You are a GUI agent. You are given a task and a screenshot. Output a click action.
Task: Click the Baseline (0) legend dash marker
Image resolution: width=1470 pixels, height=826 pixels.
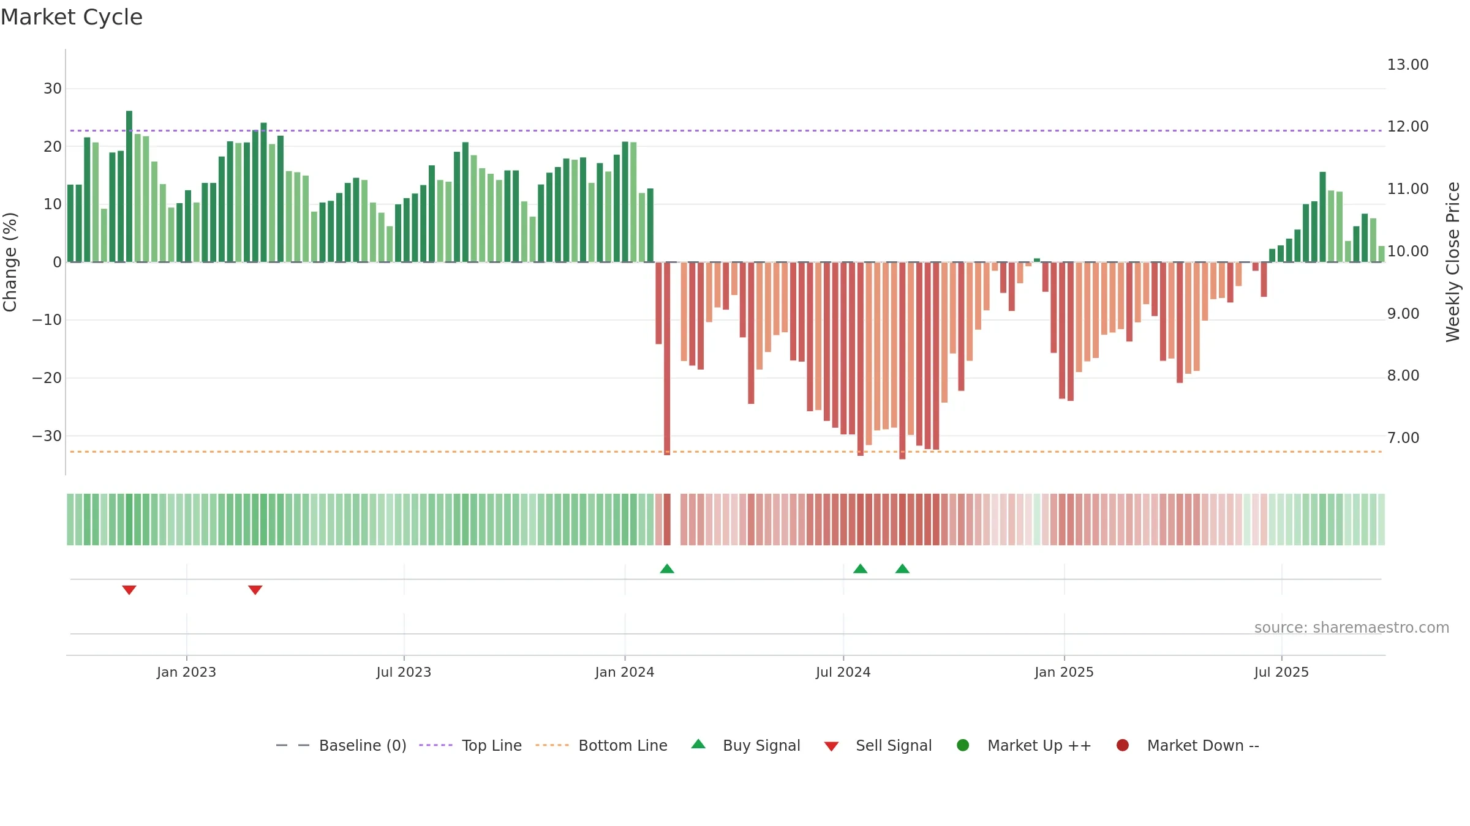tap(293, 745)
